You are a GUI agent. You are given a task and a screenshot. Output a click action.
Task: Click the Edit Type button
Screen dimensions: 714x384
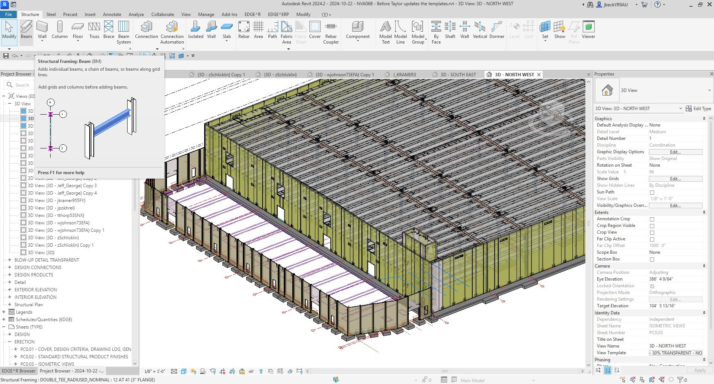click(698, 109)
